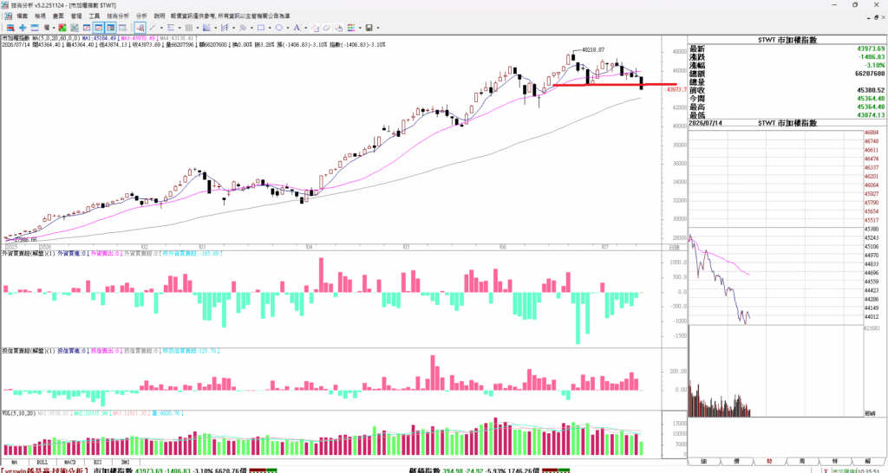Select the vertical lines drawing tool
Image resolution: width=888 pixels, height=473 pixels.
point(188,27)
